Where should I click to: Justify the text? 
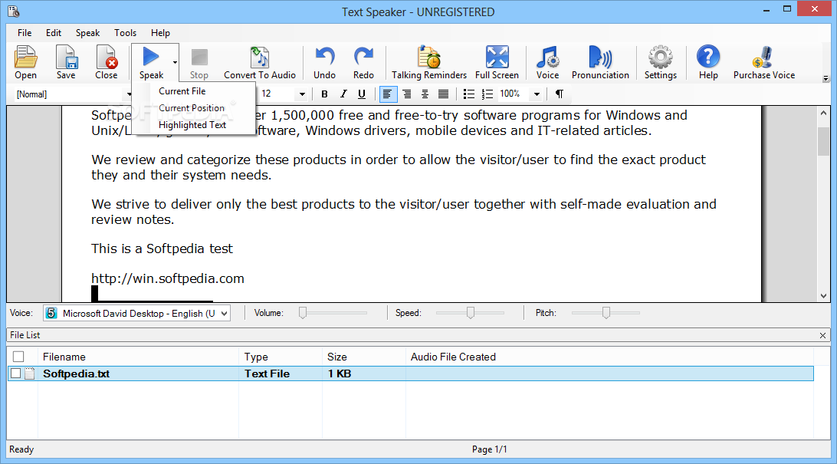443,94
